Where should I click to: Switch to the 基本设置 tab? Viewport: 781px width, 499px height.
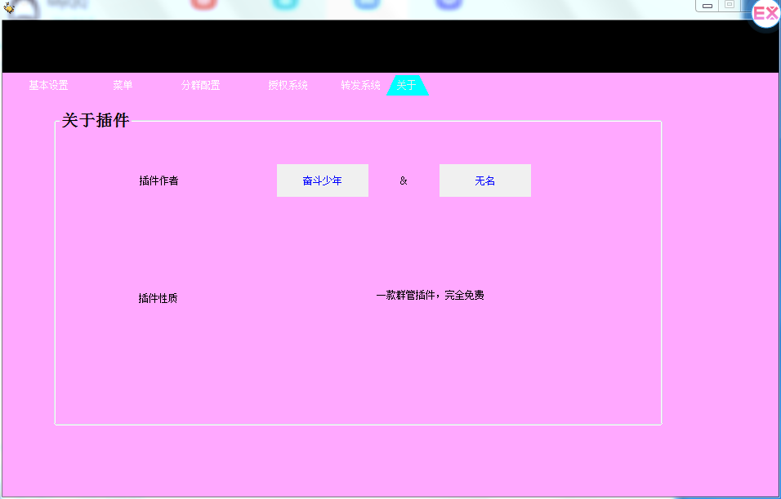47,84
